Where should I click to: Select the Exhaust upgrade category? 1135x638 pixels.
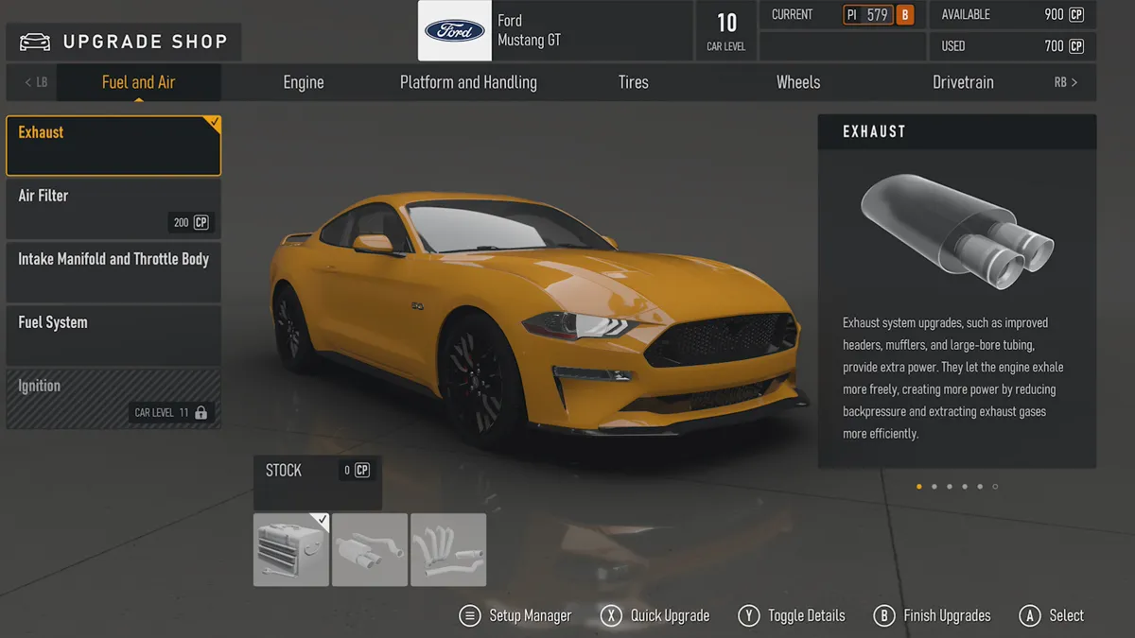[x=113, y=146]
